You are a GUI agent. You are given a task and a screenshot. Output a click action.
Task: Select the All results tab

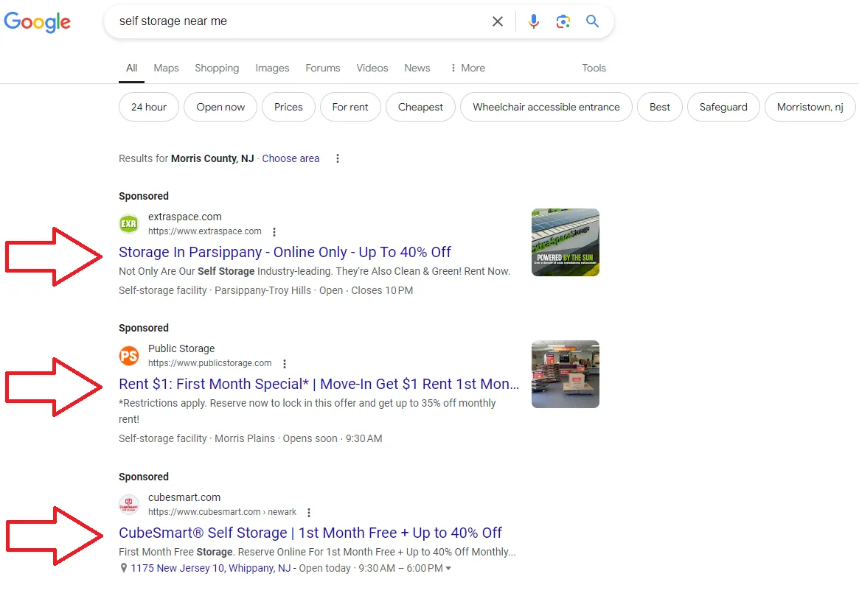[131, 68]
